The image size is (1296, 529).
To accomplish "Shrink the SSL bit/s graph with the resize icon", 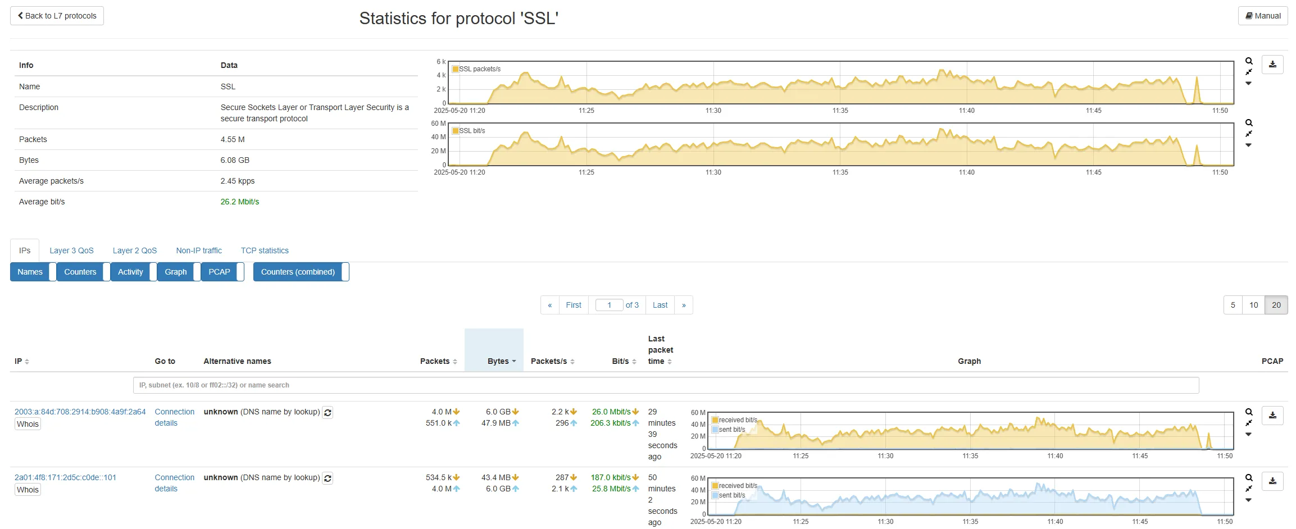I will (1248, 134).
